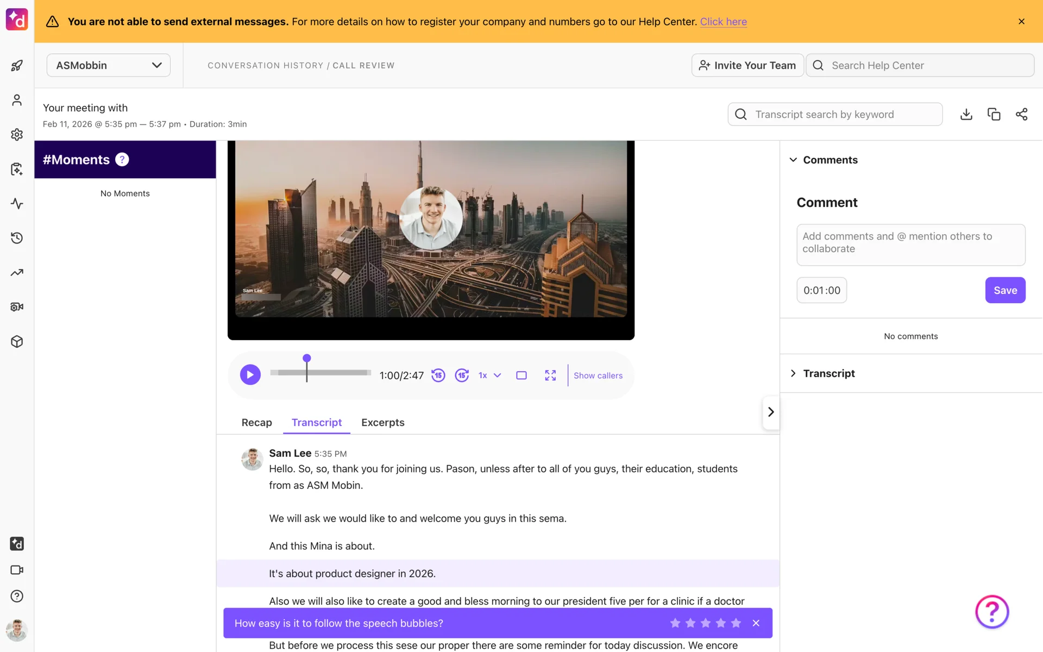Switch to the Recap tab
Image resolution: width=1043 pixels, height=652 pixels.
pos(256,422)
